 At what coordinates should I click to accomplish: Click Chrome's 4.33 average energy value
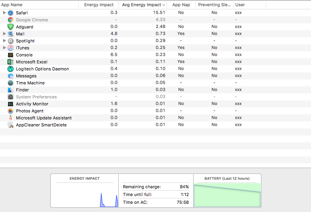click(160, 19)
